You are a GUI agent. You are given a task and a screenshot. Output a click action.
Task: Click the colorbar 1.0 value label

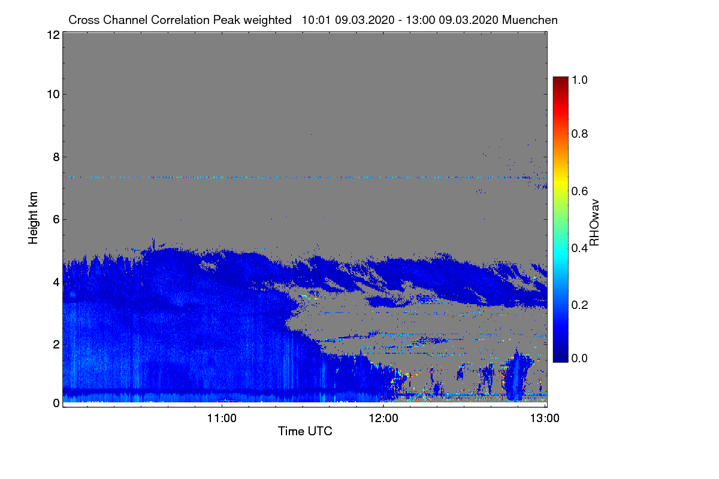click(x=580, y=79)
